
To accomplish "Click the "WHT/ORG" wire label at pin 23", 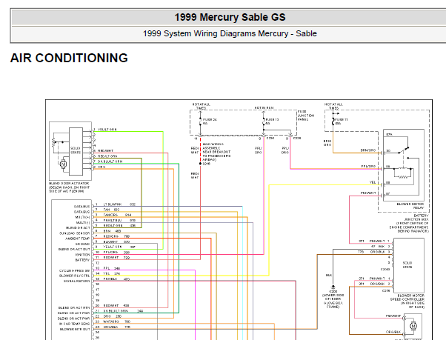I will [x=111, y=321].
